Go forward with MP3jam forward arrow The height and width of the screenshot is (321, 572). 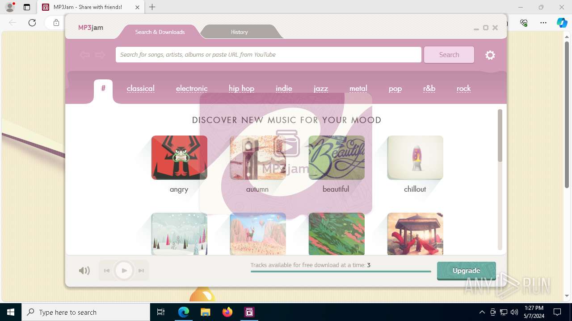[100, 55]
